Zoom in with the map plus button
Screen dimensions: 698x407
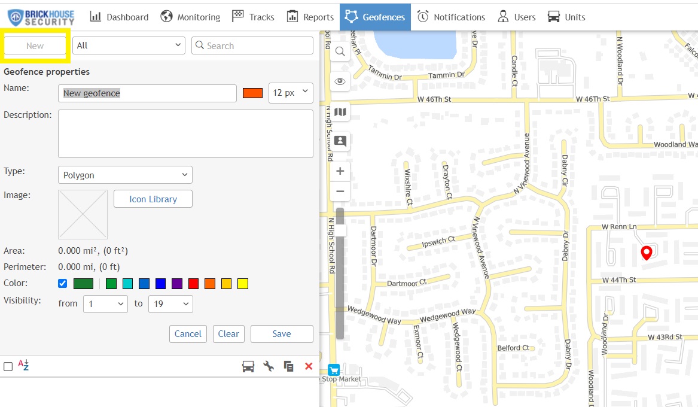(340, 171)
